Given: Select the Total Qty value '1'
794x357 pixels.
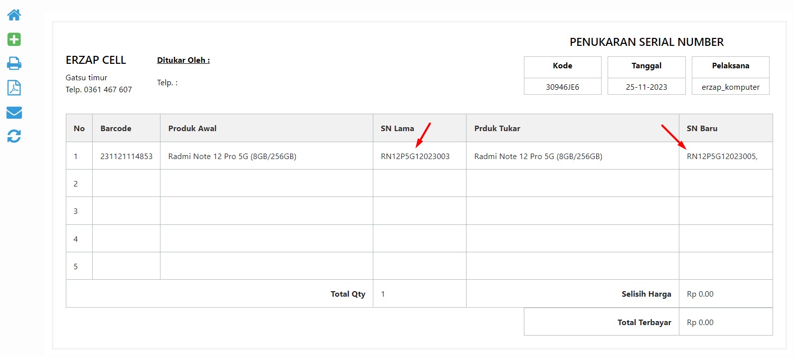Looking at the screenshot, I should point(383,294).
